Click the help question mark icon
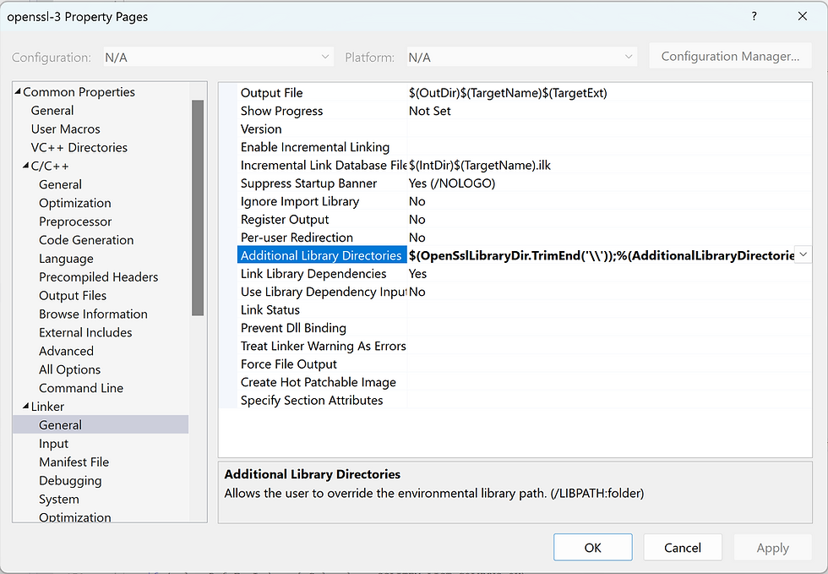 click(x=754, y=16)
